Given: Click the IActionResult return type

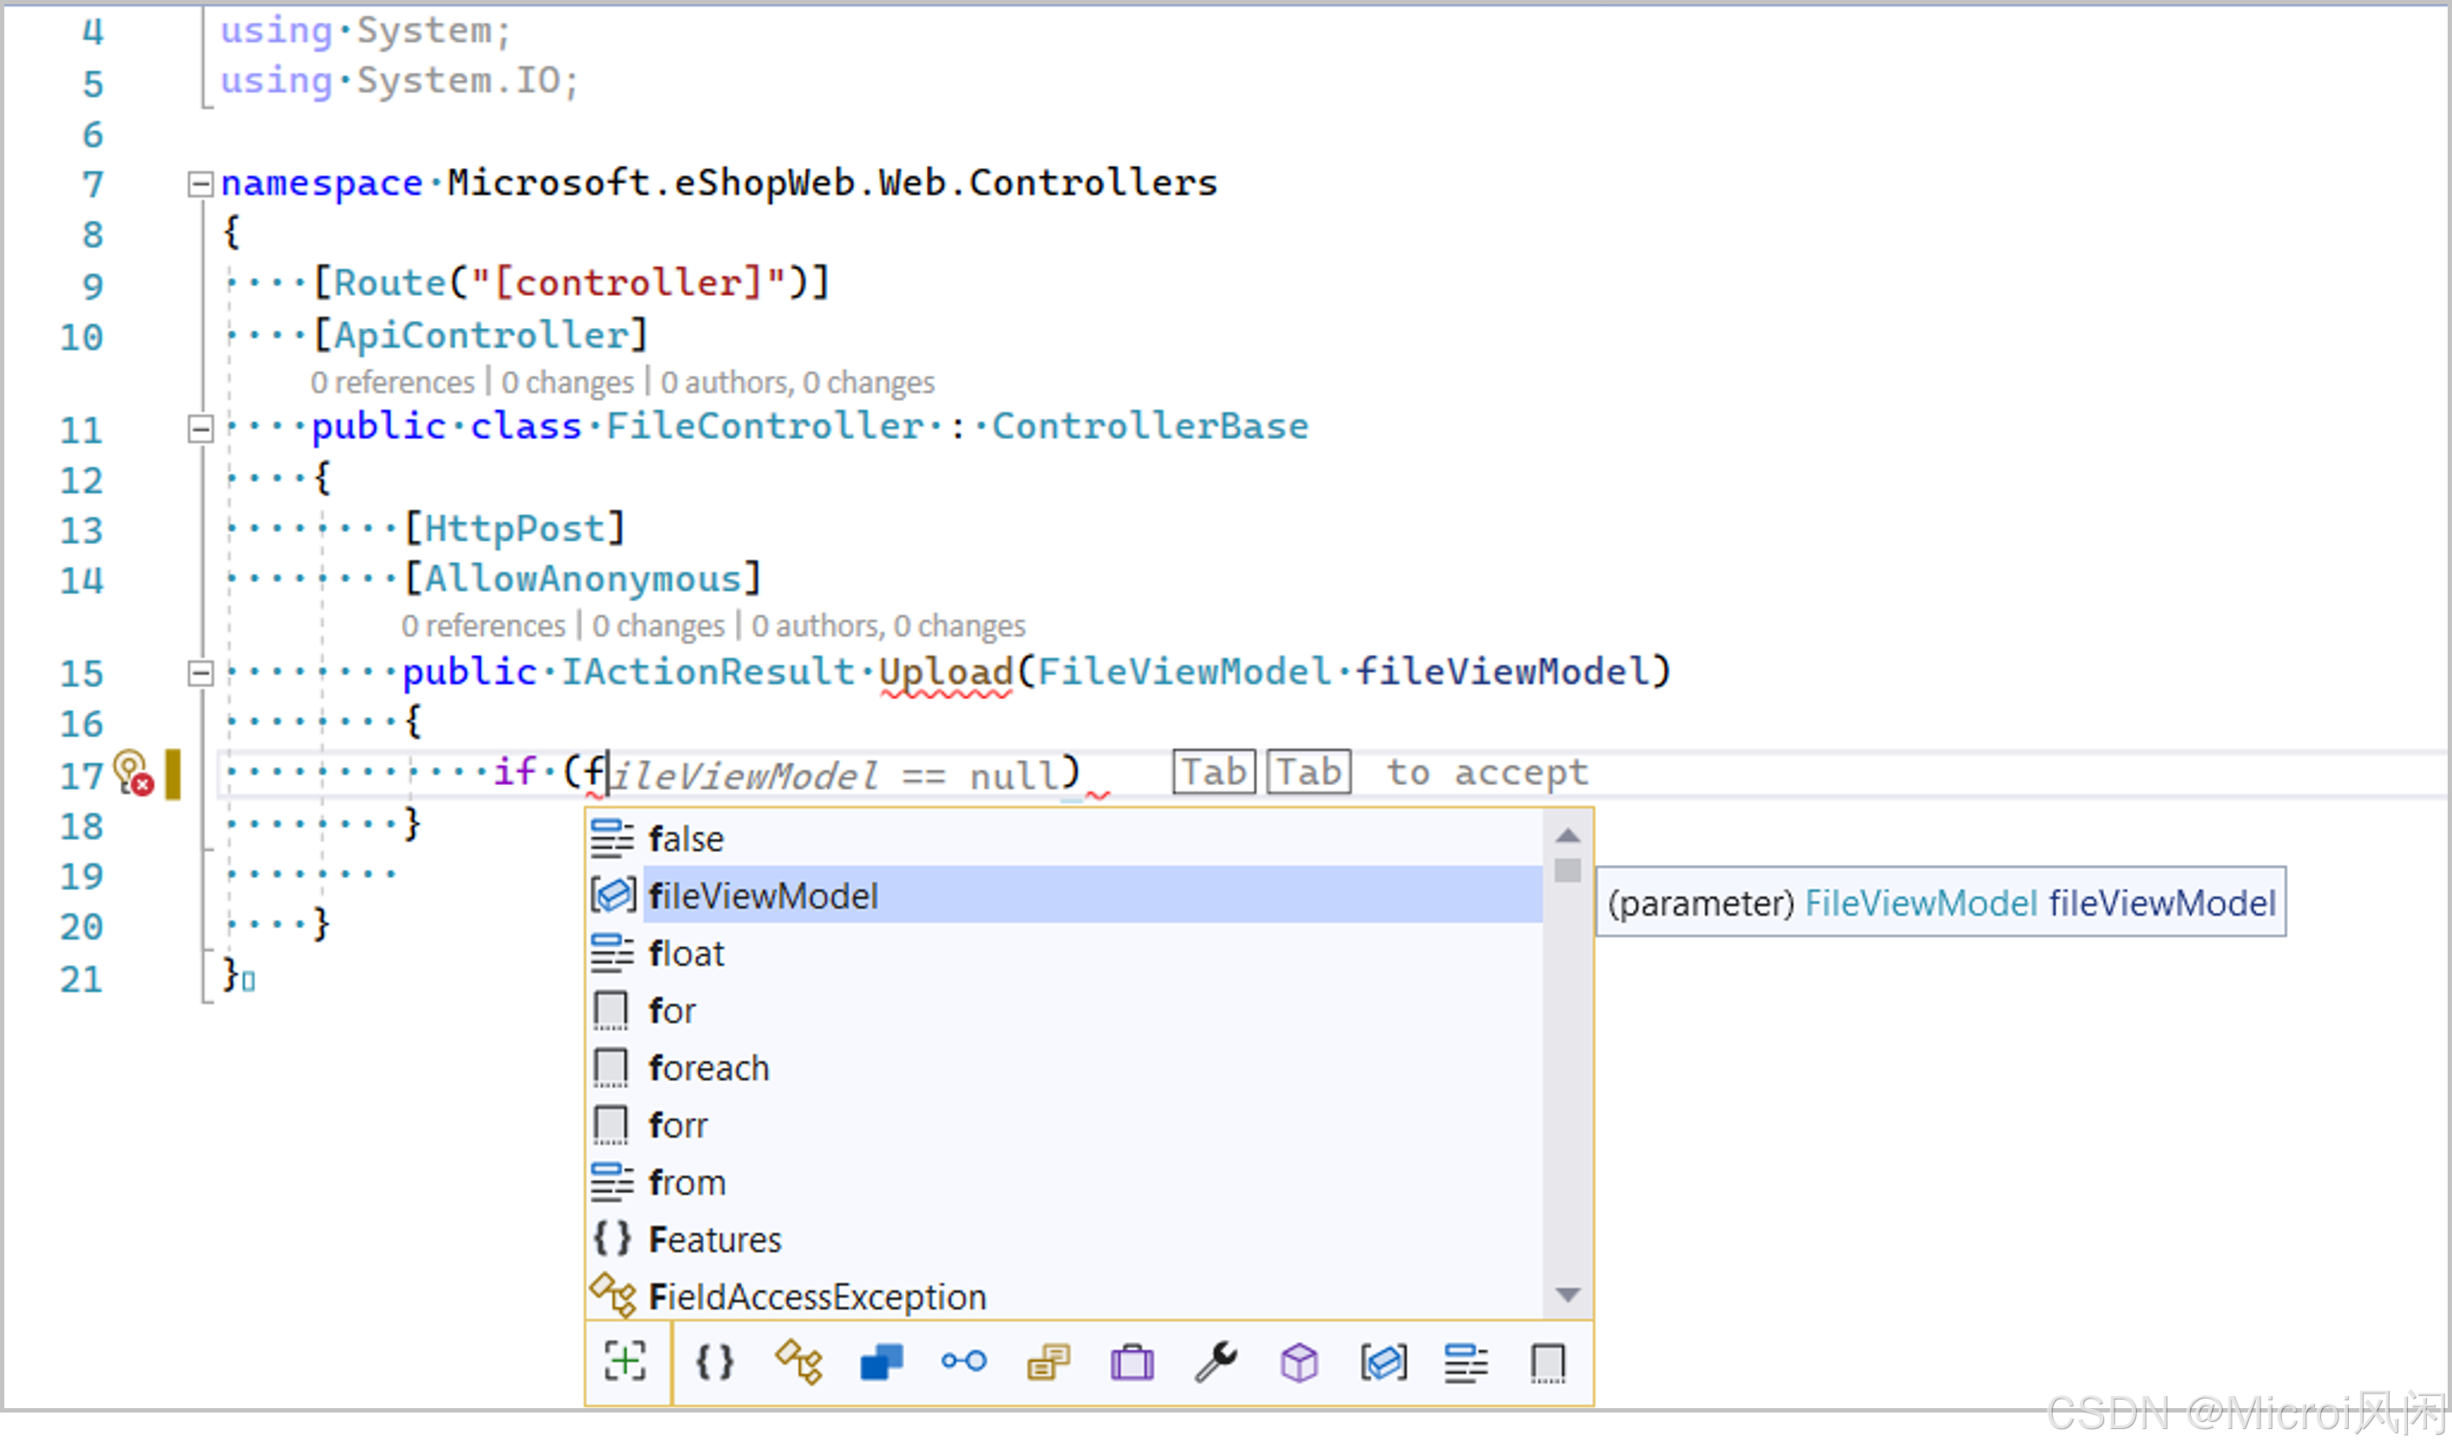Looking at the screenshot, I should pyautogui.click(x=708, y=672).
